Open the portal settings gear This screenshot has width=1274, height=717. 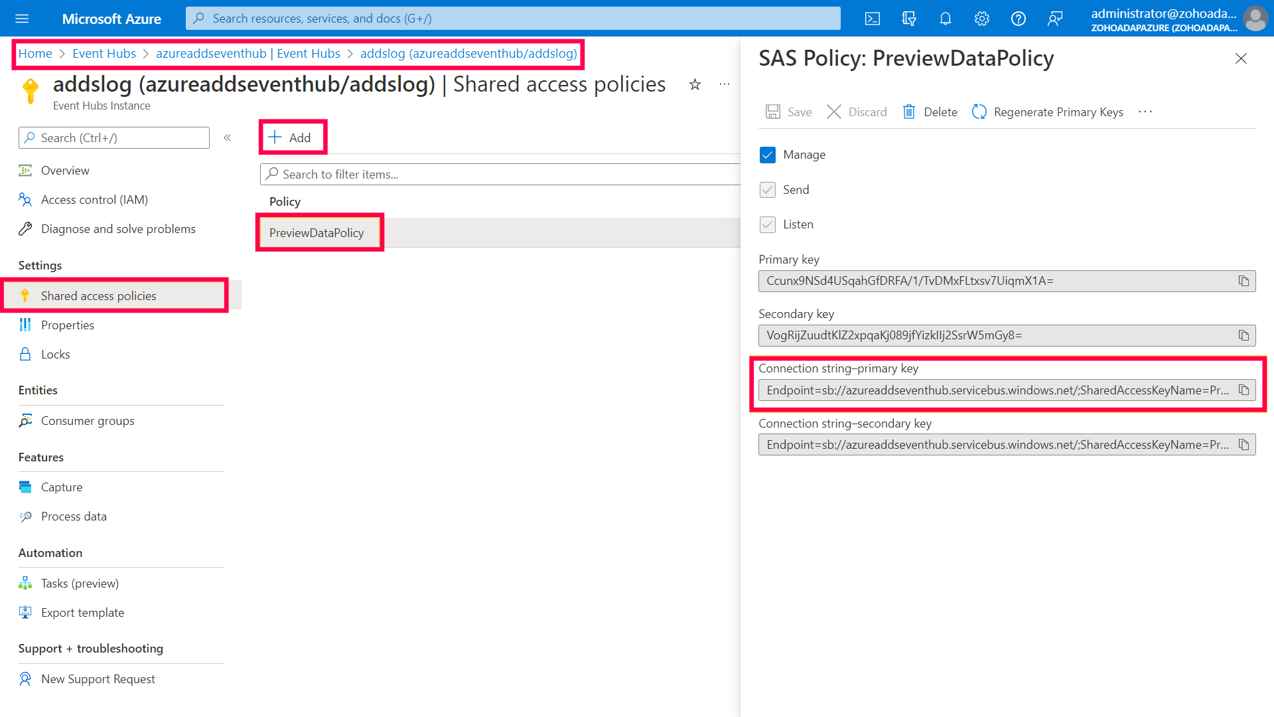(x=981, y=18)
